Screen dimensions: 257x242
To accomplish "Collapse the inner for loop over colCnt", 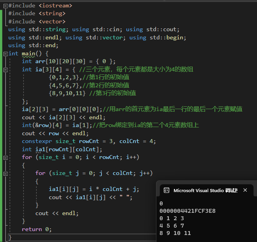I will 5,173.
